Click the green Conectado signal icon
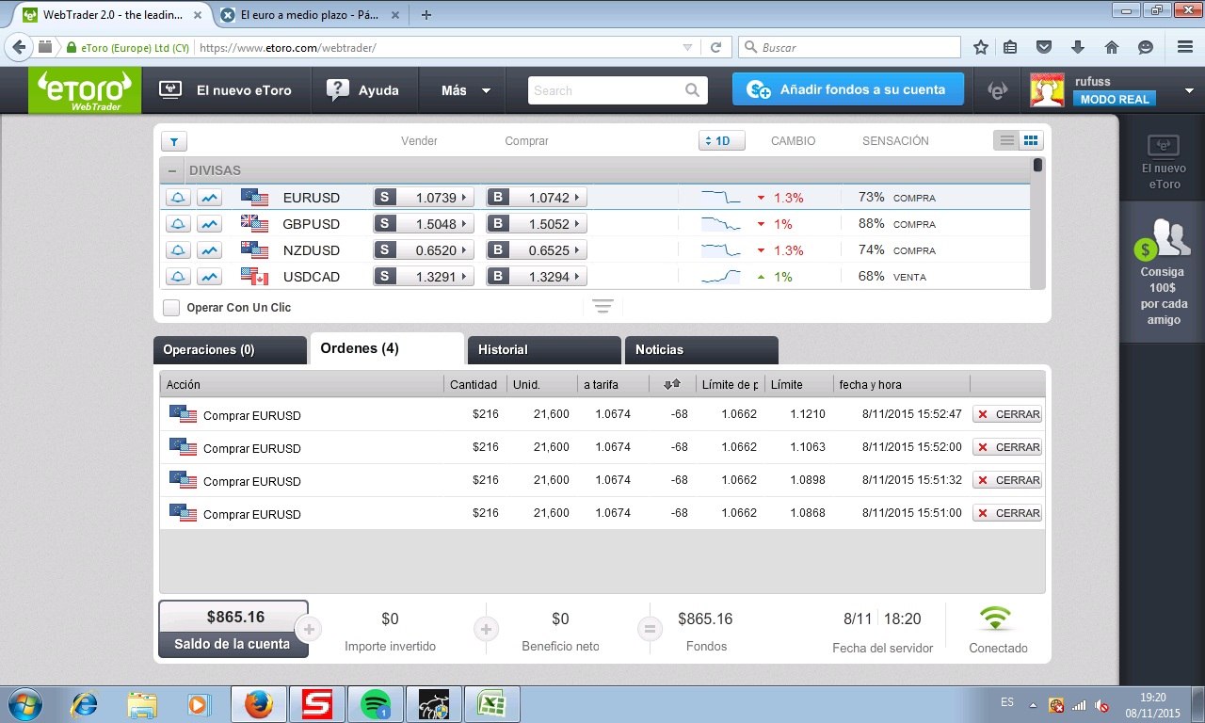The height and width of the screenshot is (723, 1205). (x=996, y=619)
